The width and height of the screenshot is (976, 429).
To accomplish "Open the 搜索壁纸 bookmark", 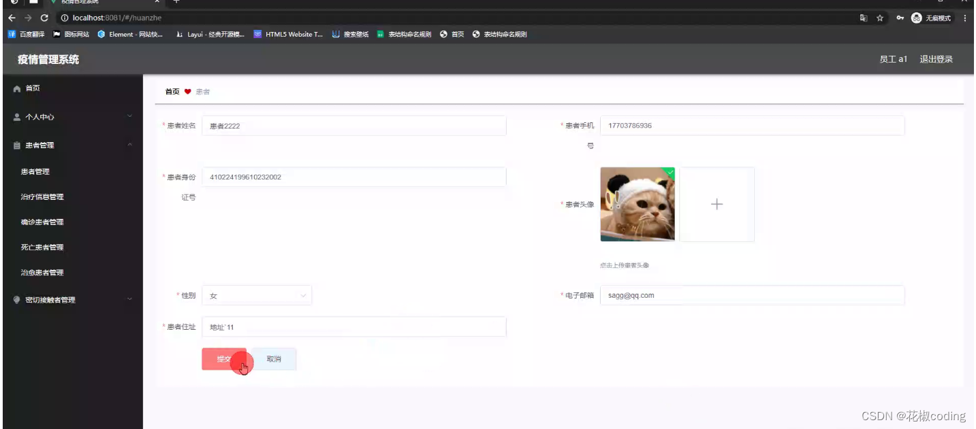I will point(351,34).
